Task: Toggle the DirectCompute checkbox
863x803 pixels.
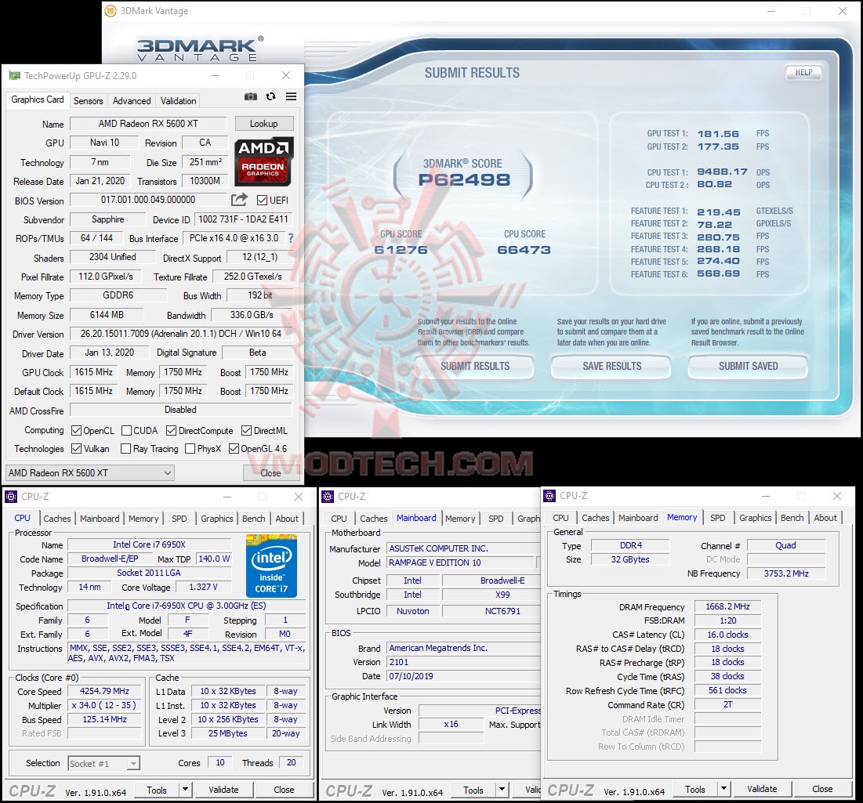Action: coord(171,431)
